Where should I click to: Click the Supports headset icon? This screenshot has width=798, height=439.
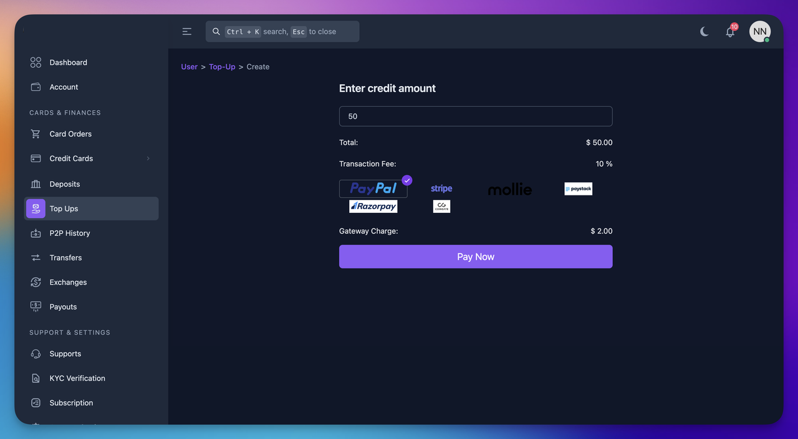[36, 354]
